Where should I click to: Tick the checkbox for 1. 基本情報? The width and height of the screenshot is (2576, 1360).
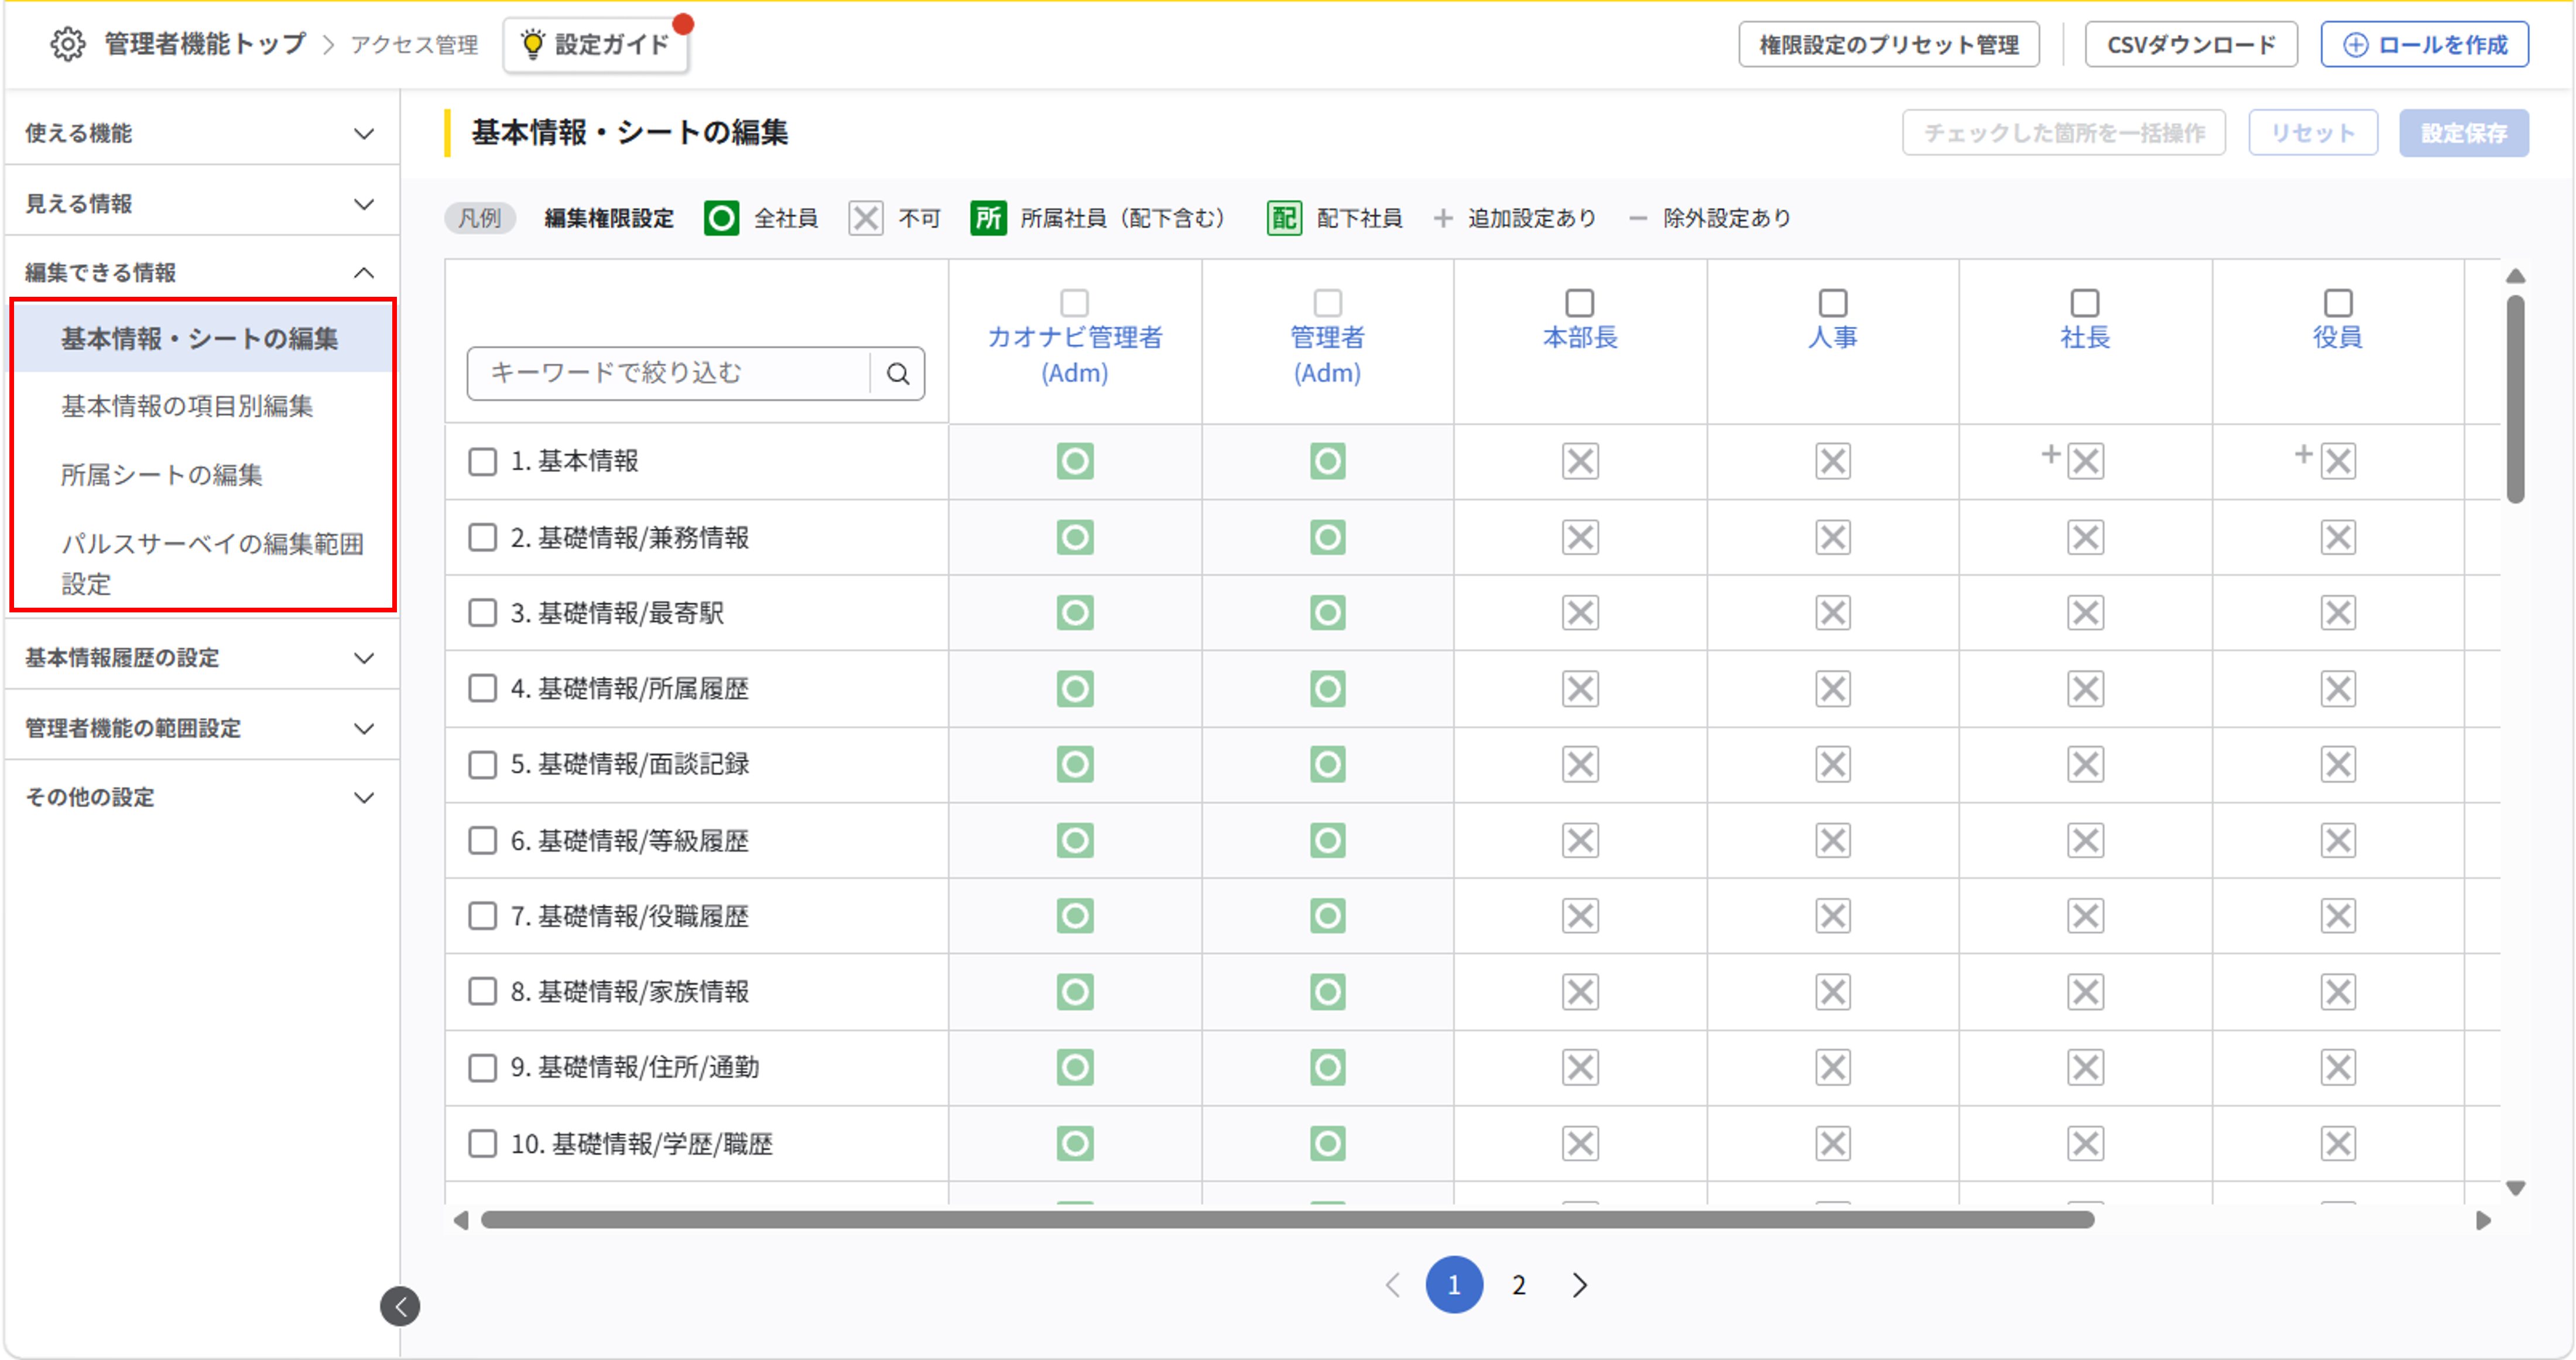(483, 461)
